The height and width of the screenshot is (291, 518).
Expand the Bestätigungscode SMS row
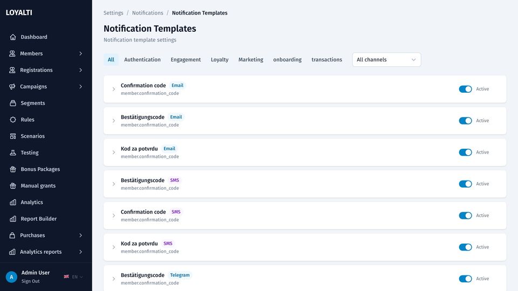click(x=114, y=184)
